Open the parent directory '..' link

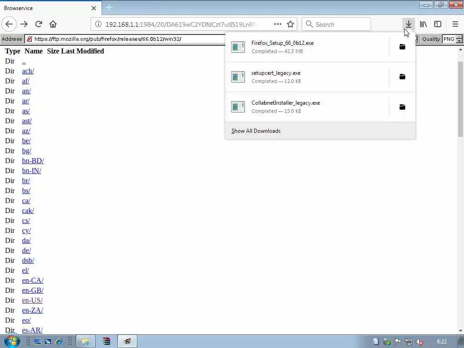click(x=24, y=61)
